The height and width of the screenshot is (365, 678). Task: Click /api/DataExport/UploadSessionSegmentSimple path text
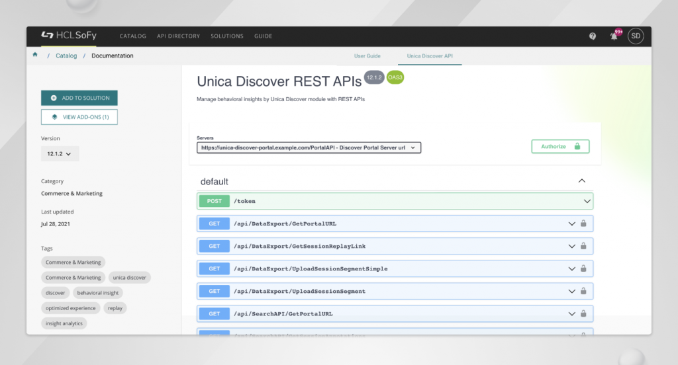click(311, 268)
